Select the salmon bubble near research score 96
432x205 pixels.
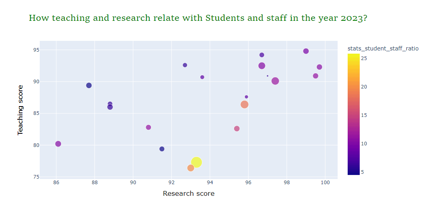click(245, 105)
